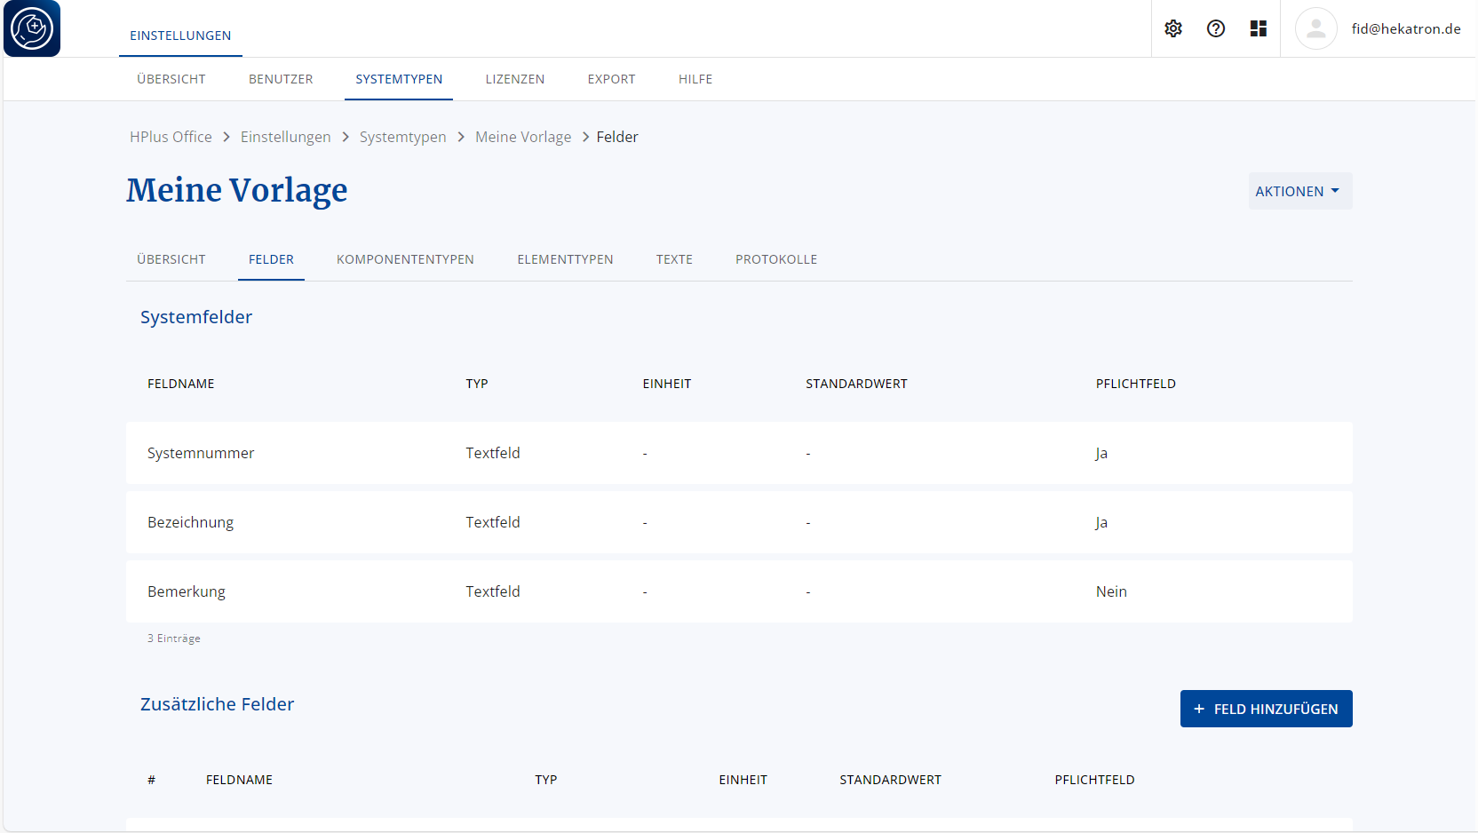Click the Meine Vorlage breadcrumb link
Viewport: 1478px width, 833px height.
pyautogui.click(x=523, y=137)
